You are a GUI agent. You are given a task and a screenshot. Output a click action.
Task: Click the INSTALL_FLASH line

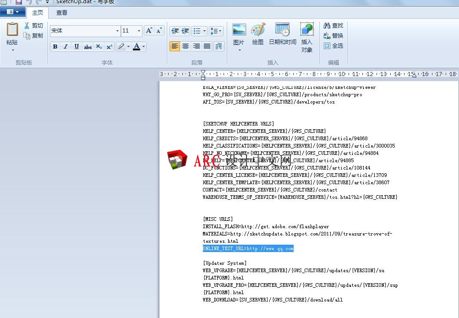coord(266,227)
